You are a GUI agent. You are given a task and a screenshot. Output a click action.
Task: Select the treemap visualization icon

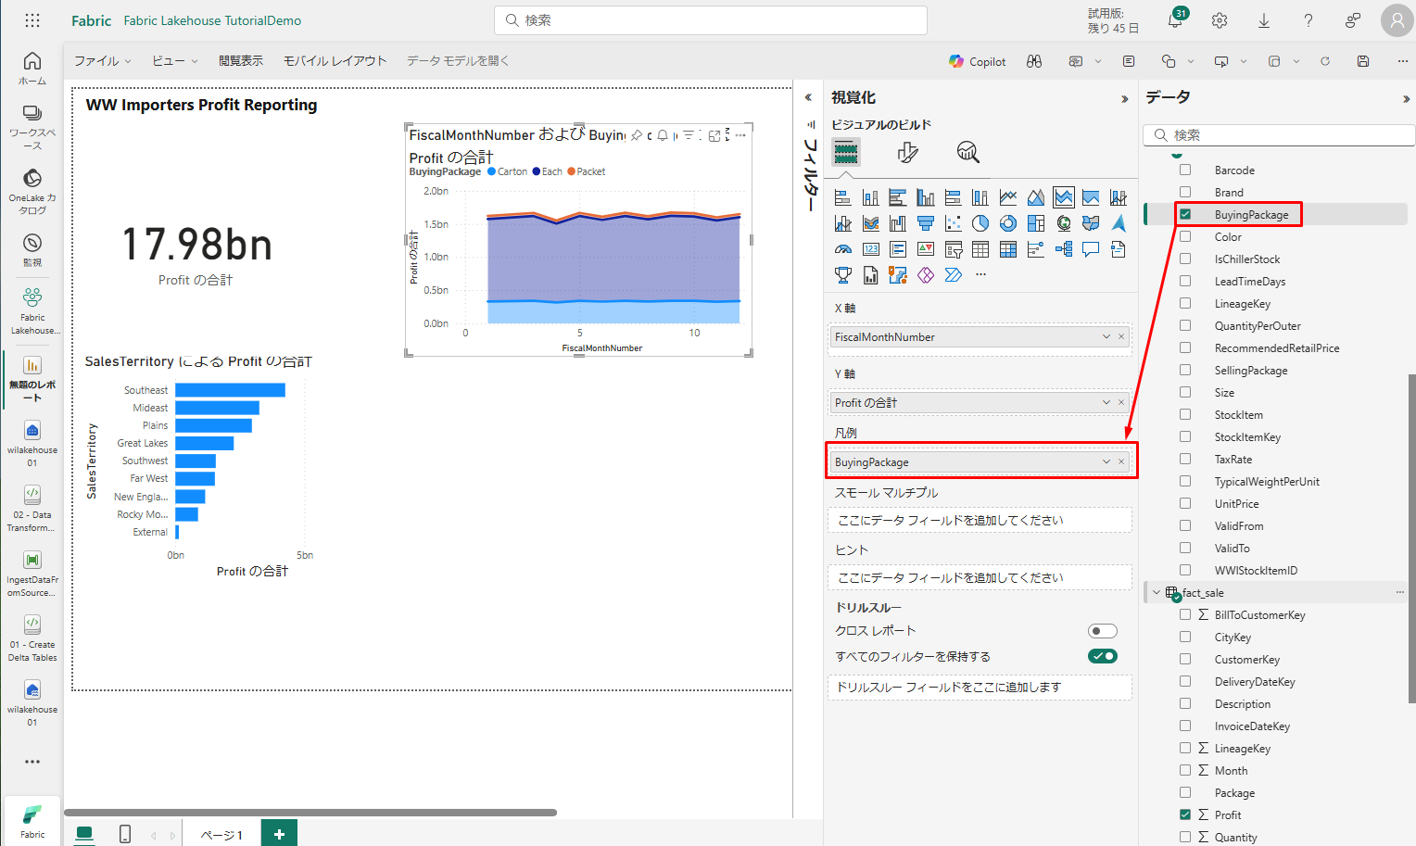tap(1036, 223)
